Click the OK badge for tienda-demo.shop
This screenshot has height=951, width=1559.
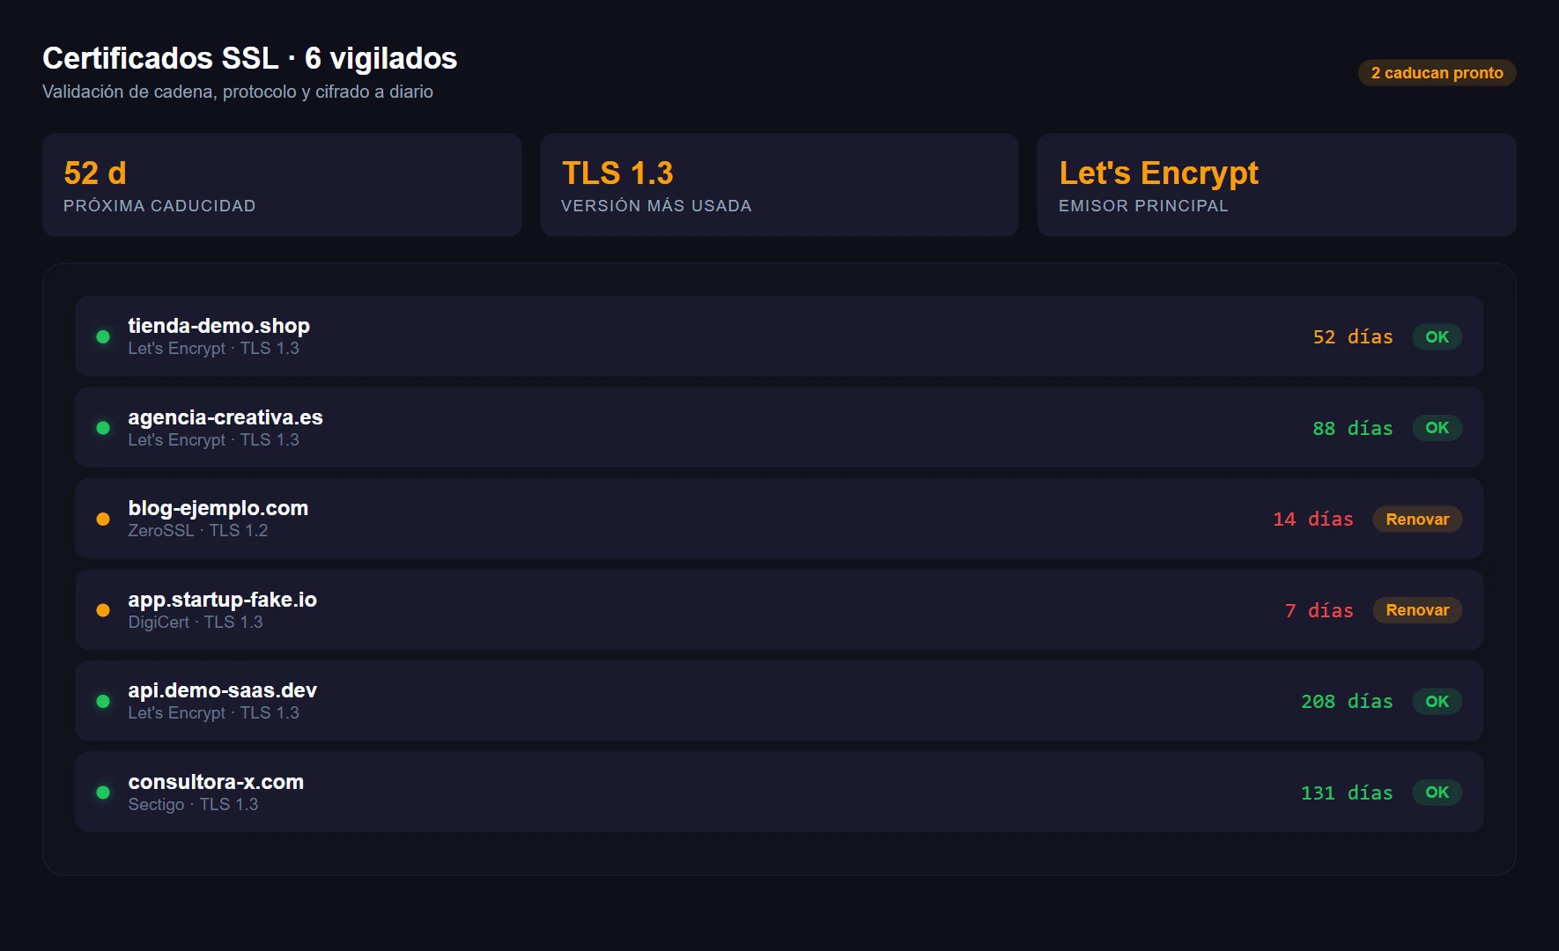[1437, 336]
